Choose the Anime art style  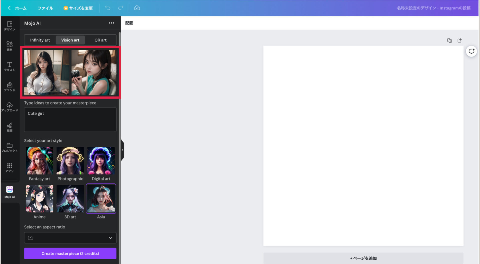tap(39, 199)
